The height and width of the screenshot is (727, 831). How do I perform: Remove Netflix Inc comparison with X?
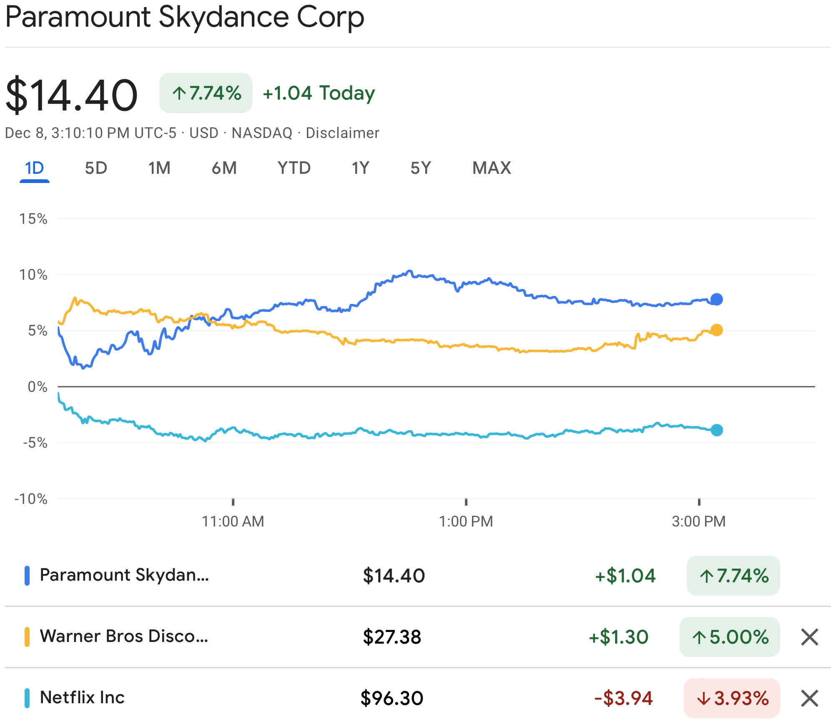pos(809,698)
